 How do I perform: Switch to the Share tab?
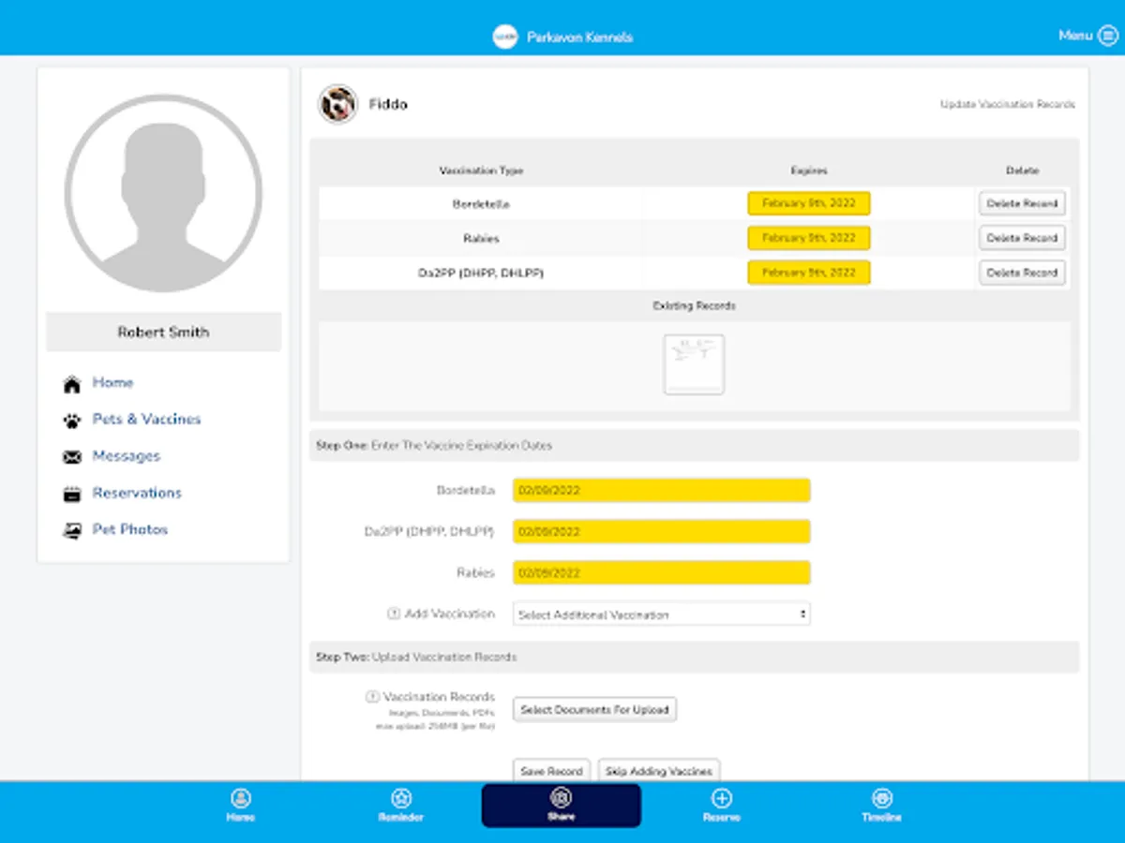pyautogui.click(x=561, y=805)
